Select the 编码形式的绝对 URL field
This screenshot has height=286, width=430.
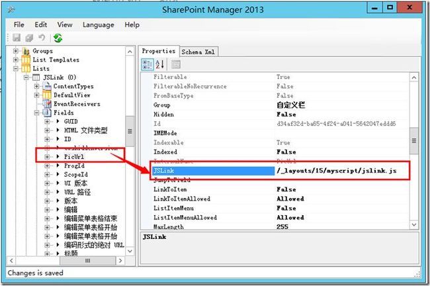[x=94, y=245]
